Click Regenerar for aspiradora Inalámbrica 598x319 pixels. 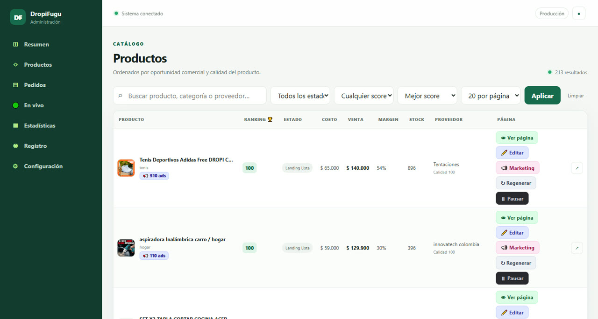coord(516,263)
